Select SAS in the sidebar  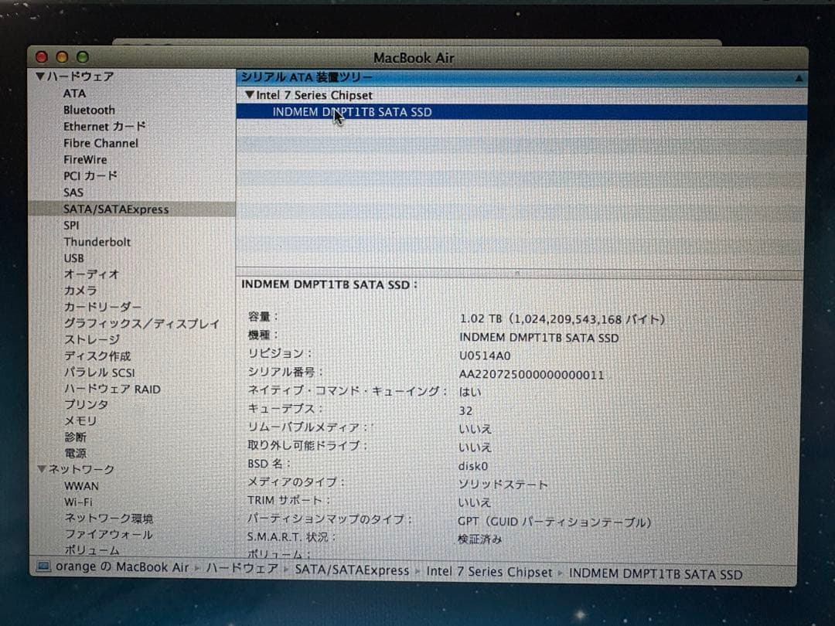(x=73, y=192)
